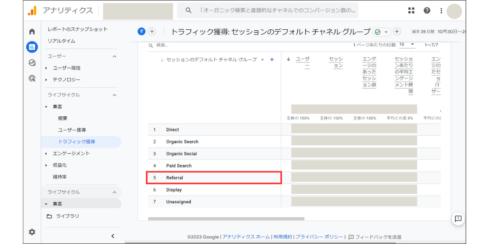
Task: Expand the テクノロジー tree item
Action: (x=46, y=80)
